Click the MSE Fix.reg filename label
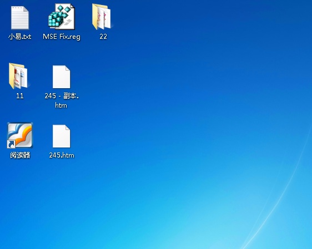 click(x=62, y=37)
